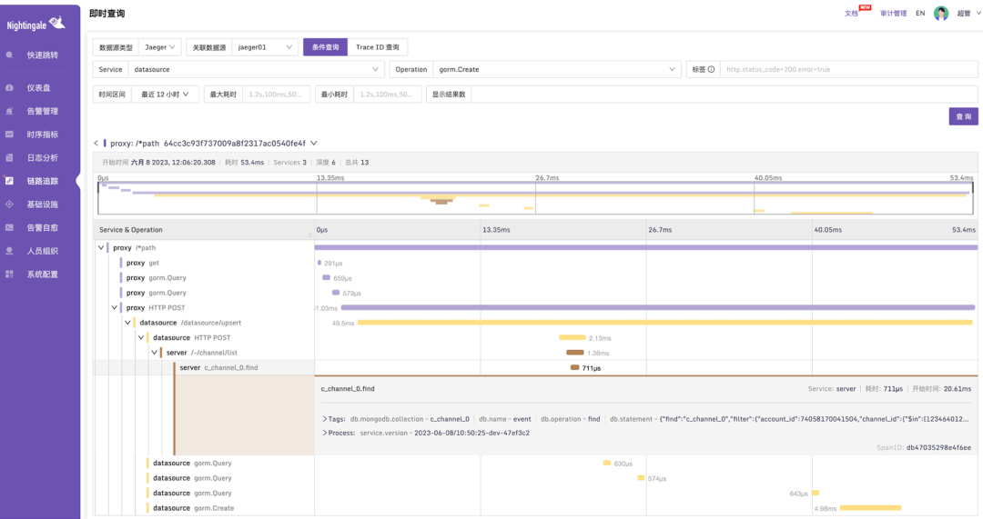Open 时序指标 metrics chart icon
This screenshot has height=519, width=983.
coord(10,135)
